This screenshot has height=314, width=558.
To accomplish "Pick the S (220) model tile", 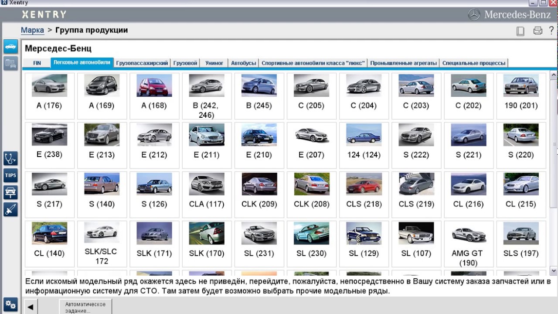I will tap(521, 145).
